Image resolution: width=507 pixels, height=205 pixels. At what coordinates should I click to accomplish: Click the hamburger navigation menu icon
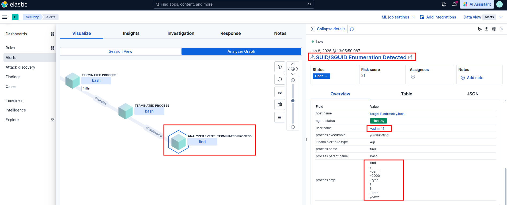(5, 17)
